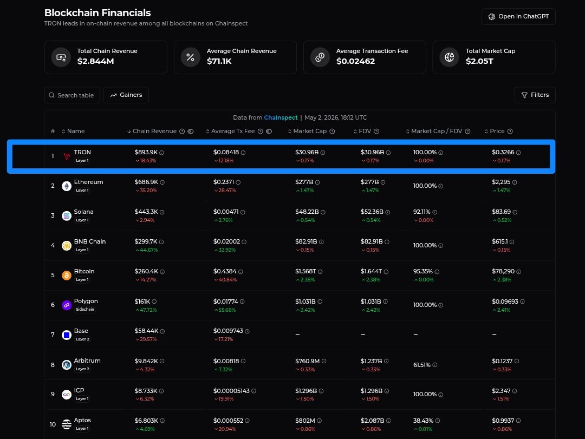Click info icon beside Ethereum's $0.2371 fee
585x439 pixels.
pos(238,182)
